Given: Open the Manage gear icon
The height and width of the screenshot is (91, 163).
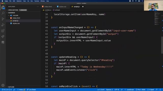Looking at the screenshot, I should [3, 85].
